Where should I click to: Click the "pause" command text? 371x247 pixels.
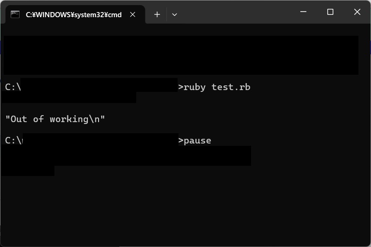pyautogui.click(x=198, y=140)
